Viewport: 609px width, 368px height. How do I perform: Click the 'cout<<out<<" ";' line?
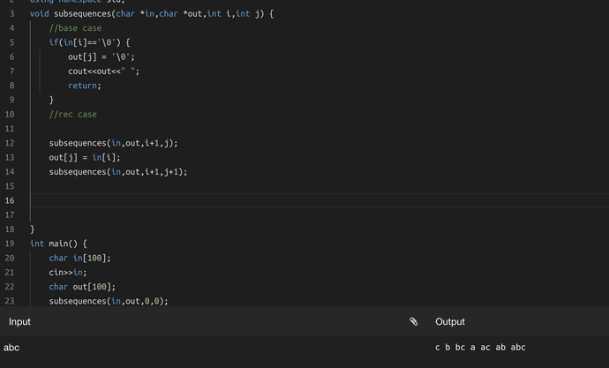103,71
